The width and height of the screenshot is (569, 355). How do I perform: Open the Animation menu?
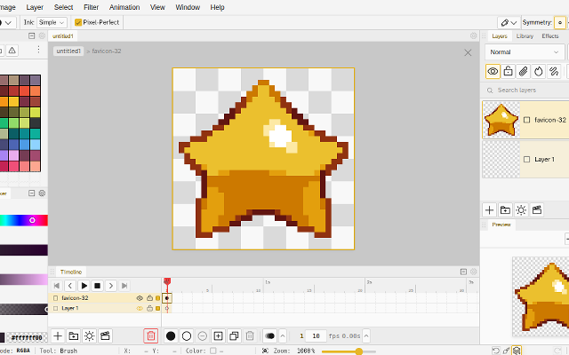(124, 7)
